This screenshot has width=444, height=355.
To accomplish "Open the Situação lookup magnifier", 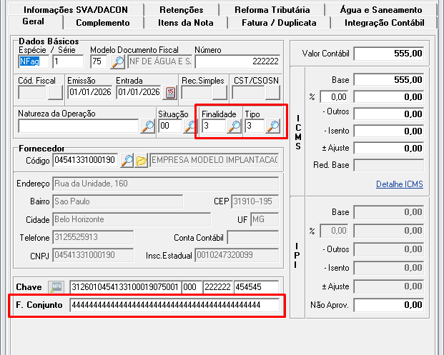I will [189, 126].
